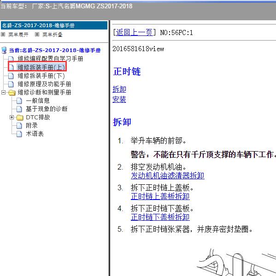Click the page icon of 维修拆装手册(上)

click(12, 67)
